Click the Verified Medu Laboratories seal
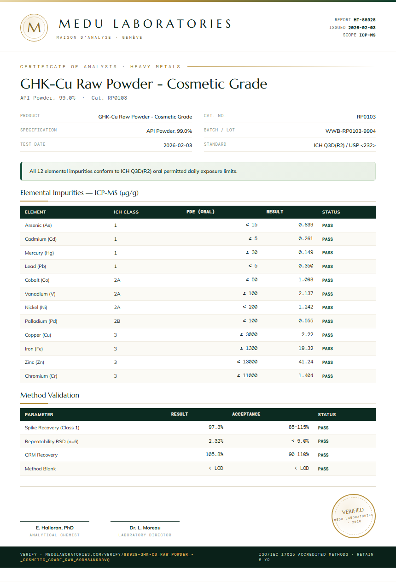The image size is (396, 582). pos(354,516)
